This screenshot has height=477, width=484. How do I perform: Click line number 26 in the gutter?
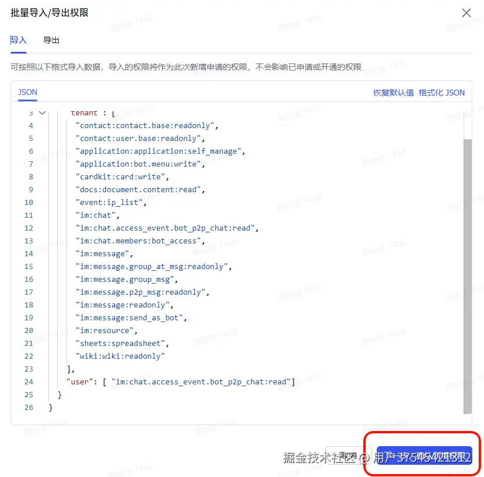point(29,407)
